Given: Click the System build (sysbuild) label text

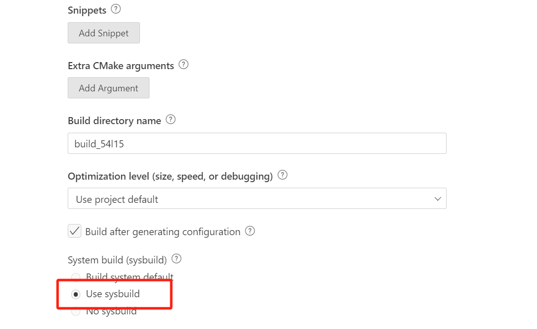Looking at the screenshot, I should (117, 260).
